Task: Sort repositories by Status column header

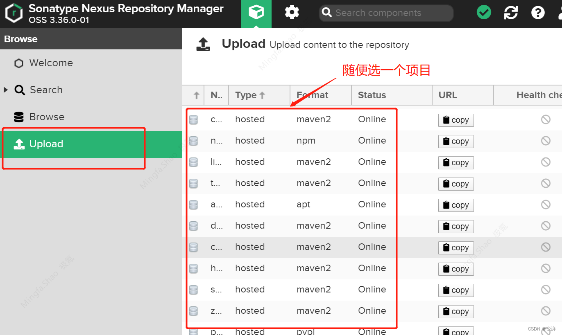Action: pyautogui.click(x=392, y=95)
